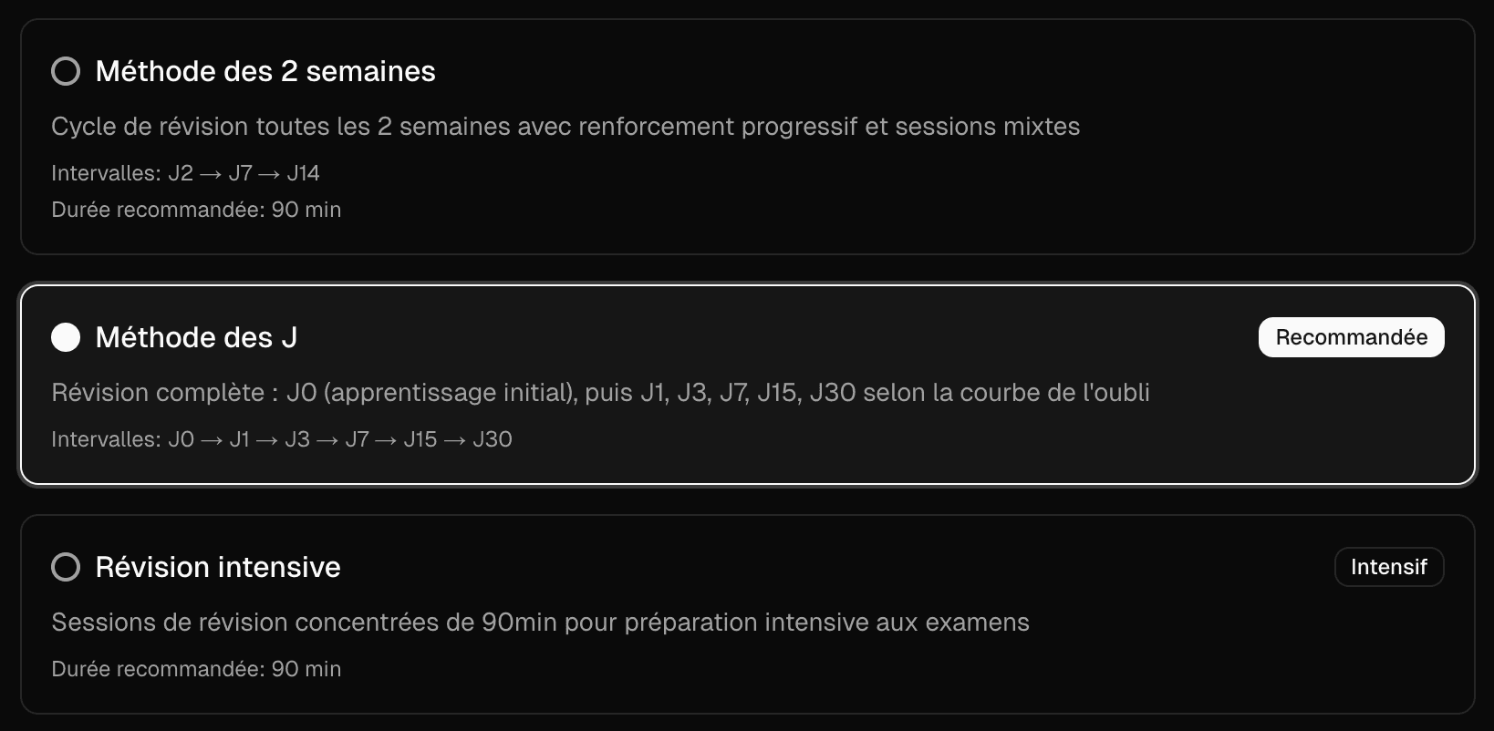Click Durée recommandée under Révision intensive
This screenshot has height=731, width=1494.
click(196, 669)
